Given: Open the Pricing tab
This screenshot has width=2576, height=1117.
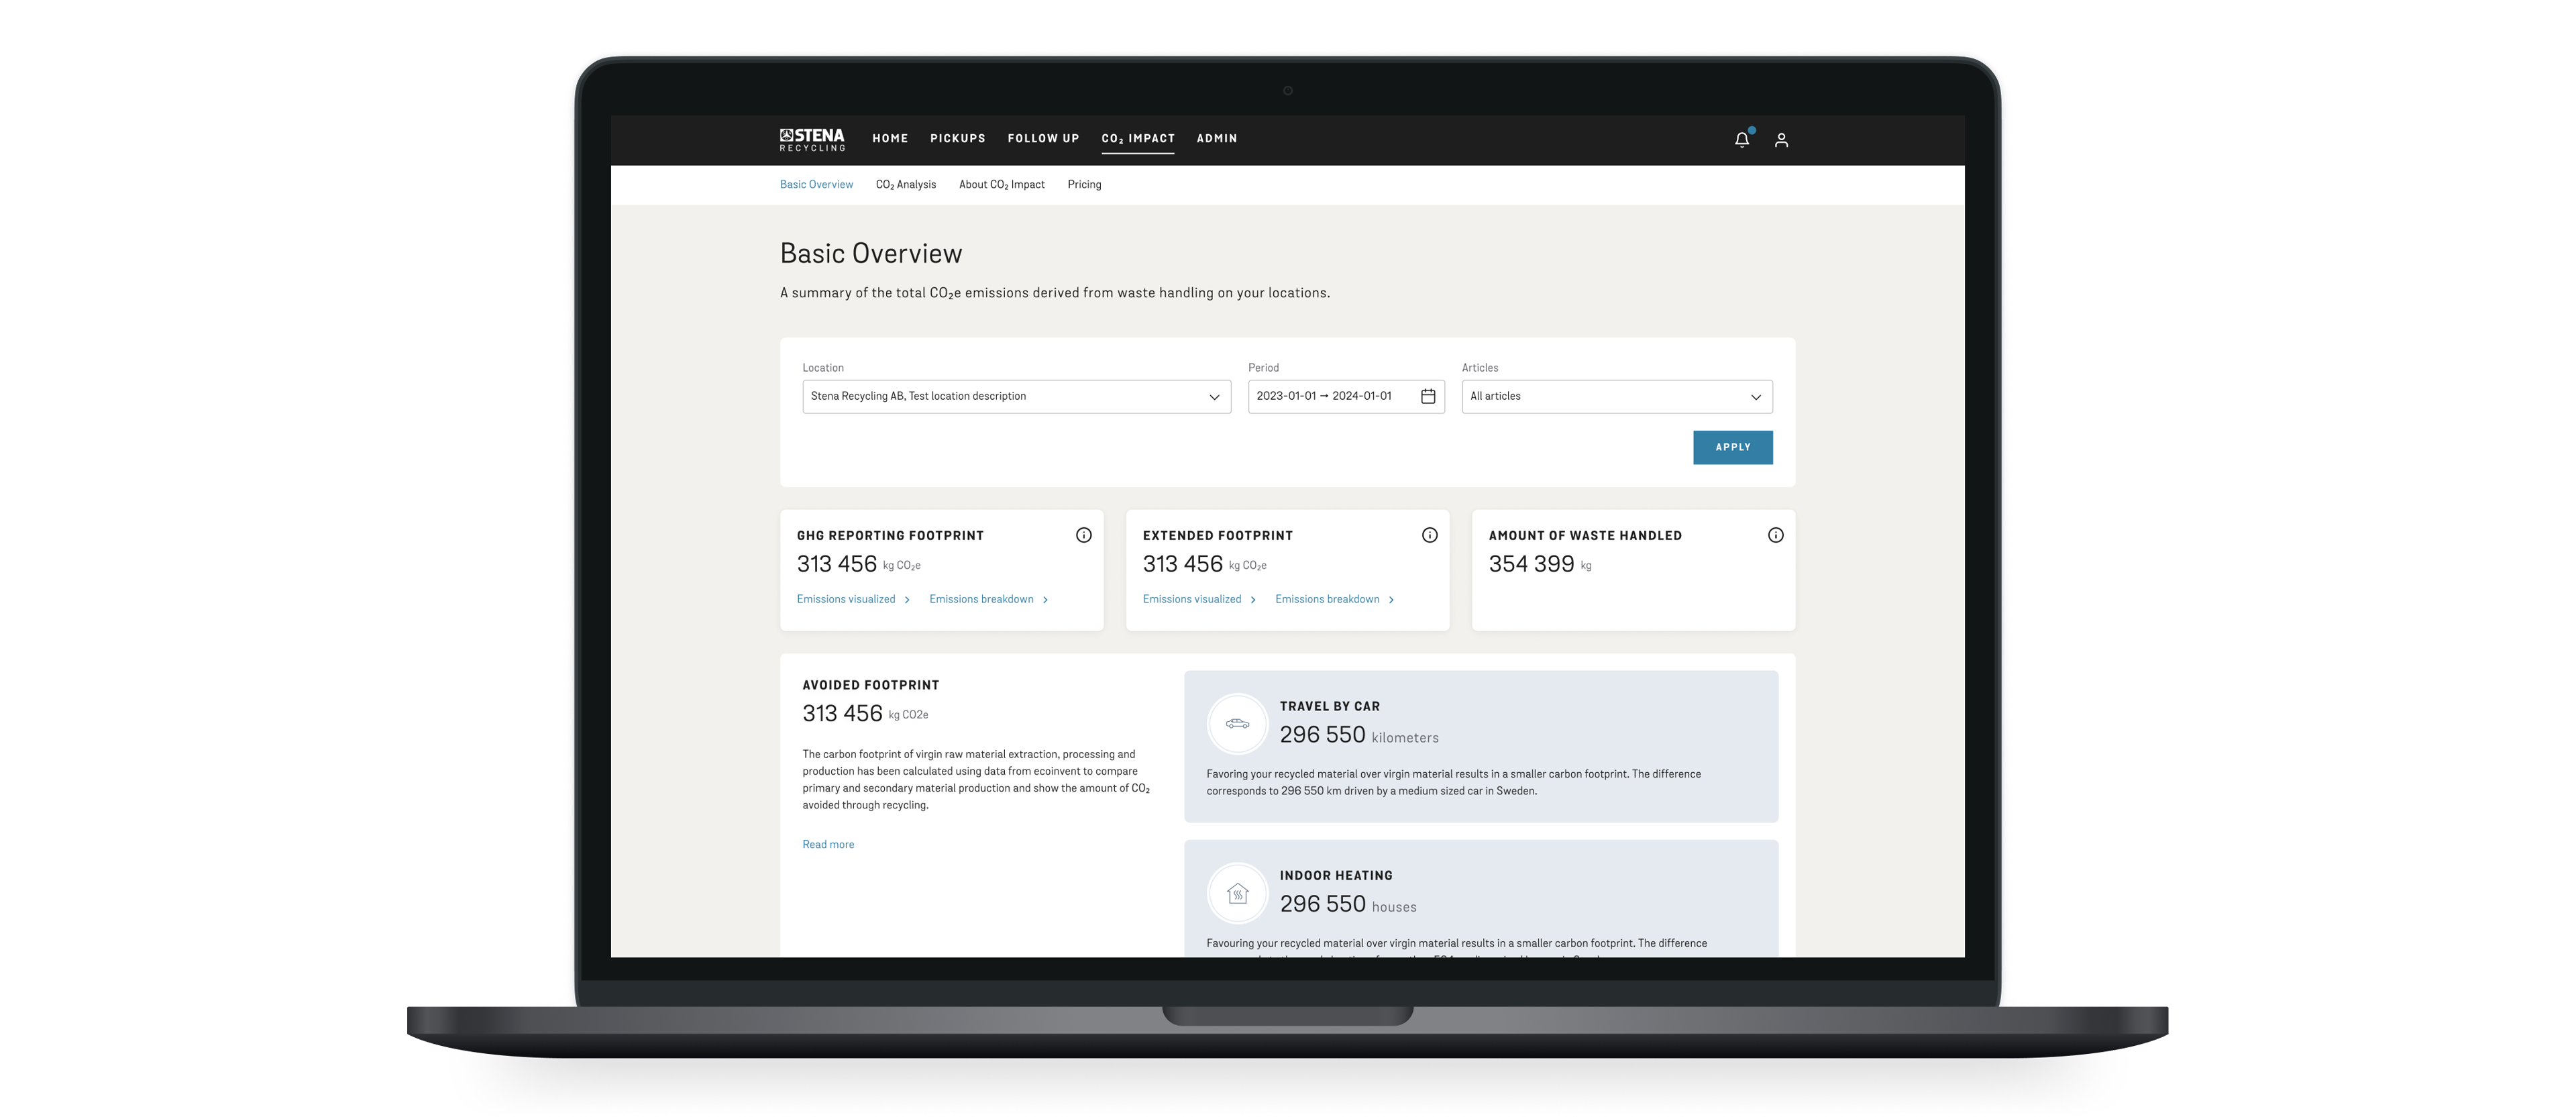Looking at the screenshot, I should [1084, 185].
